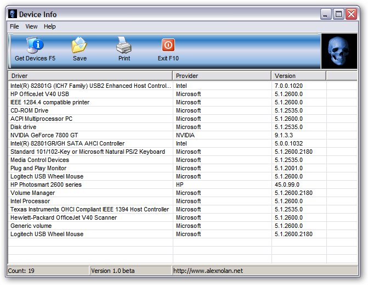Click the http://www.alexnolan.net status text
This screenshot has height=285, width=368.
coord(208,271)
